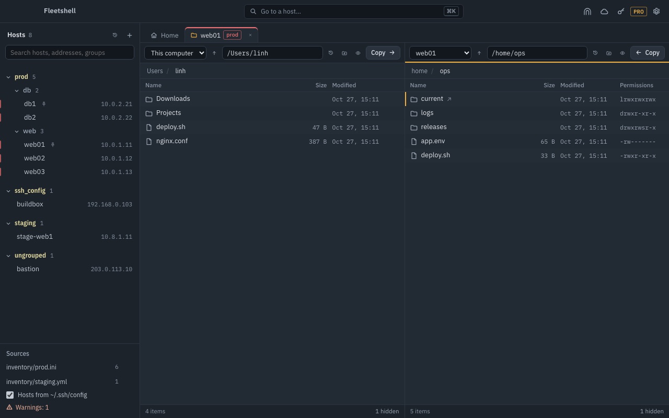The height and width of the screenshot is (418, 669).
Task: Collapse the ssh_config group
Action: (x=8, y=191)
